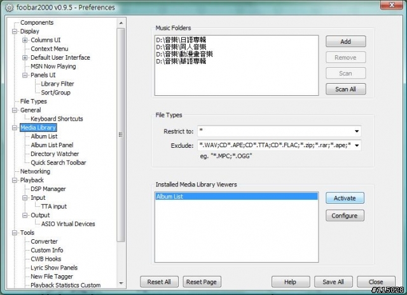
Task: Collapse the Input tree node
Action: tap(25, 198)
